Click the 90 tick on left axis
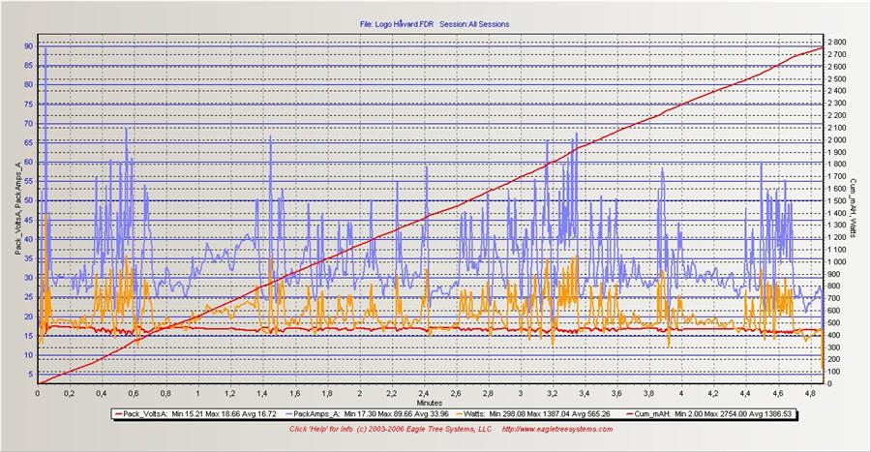The width and height of the screenshot is (871, 452). 29,46
